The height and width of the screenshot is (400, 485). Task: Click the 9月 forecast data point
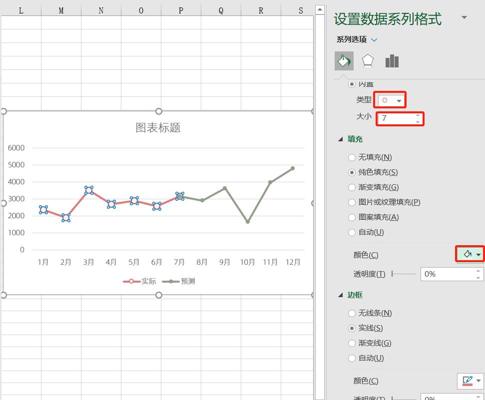[x=225, y=188]
